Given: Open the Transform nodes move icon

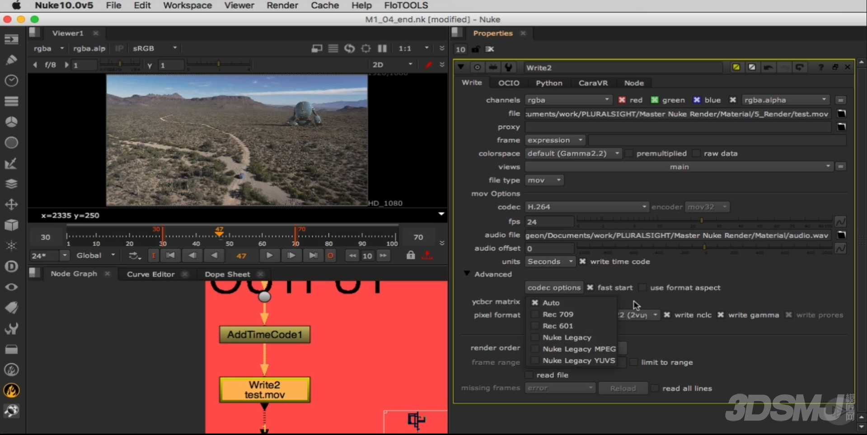Looking at the screenshot, I should pos(11,205).
